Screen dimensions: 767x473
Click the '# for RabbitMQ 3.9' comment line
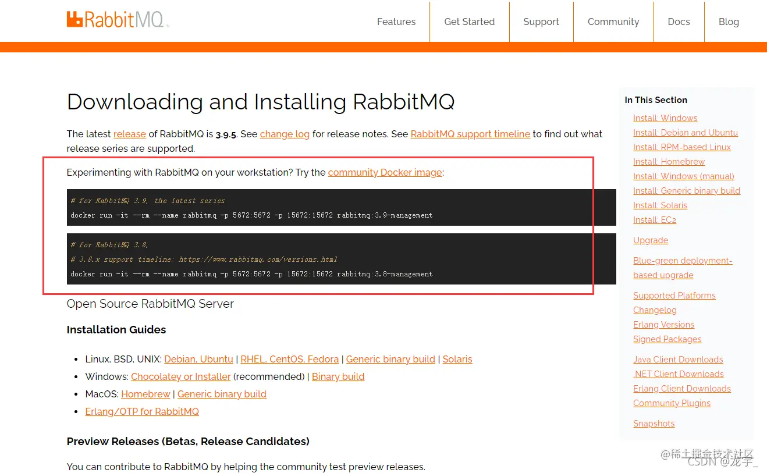[x=148, y=201]
